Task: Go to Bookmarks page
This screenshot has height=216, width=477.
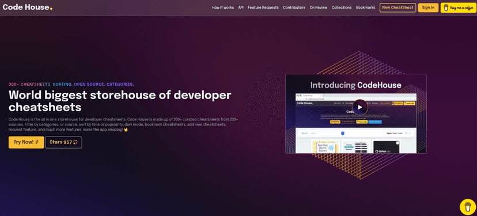Action: click(365, 7)
